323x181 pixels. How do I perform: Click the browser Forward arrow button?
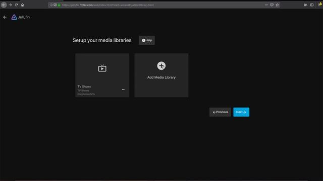10,5
